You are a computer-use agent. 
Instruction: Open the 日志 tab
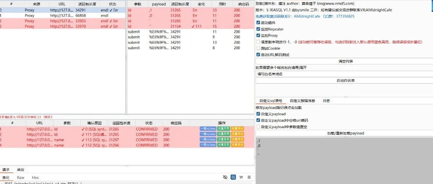click(326, 101)
